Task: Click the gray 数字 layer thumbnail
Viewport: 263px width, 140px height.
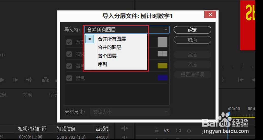Action: pos(162,42)
